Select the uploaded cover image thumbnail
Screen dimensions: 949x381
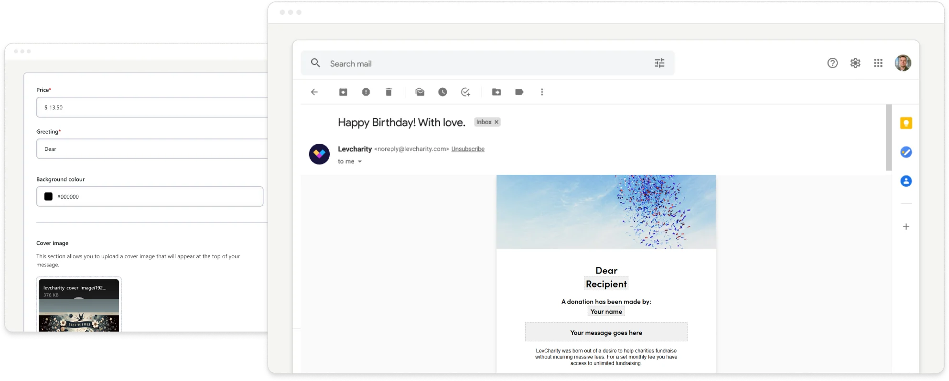(x=79, y=306)
